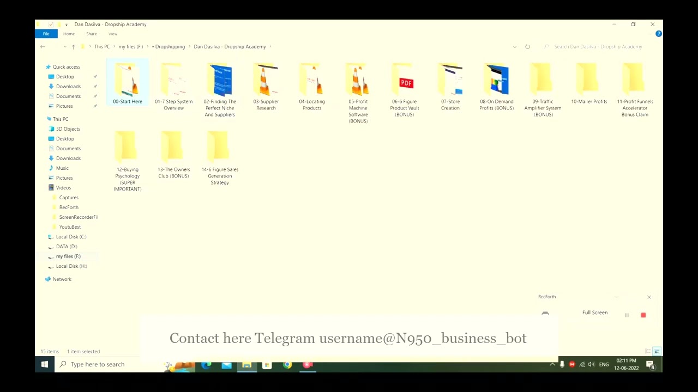The image size is (698, 392).
Task: Open the File menu tab
Action: pyautogui.click(x=46, y=34)
